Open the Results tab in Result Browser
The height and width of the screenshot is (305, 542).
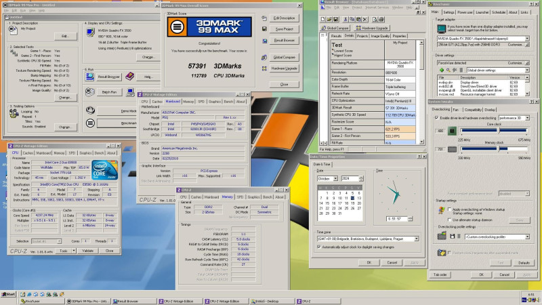click(336, 36)
